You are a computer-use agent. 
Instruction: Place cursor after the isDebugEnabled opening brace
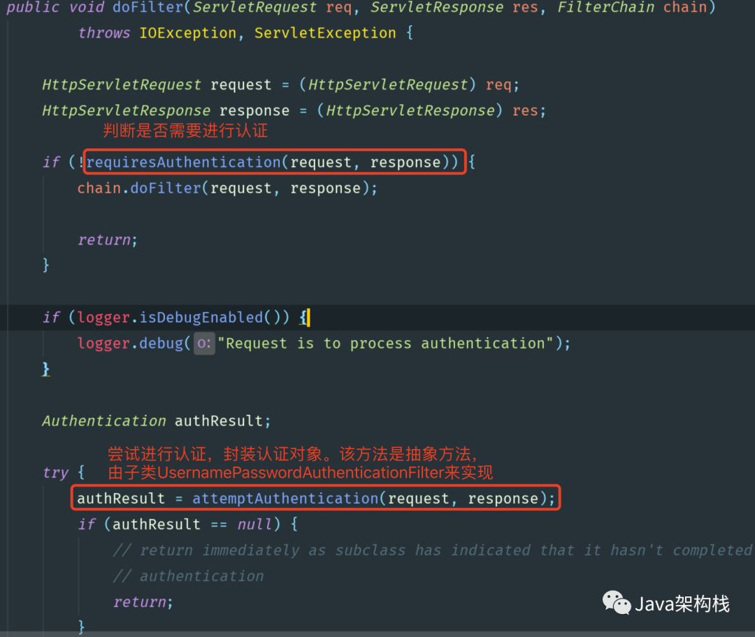[x=307, y=318]
